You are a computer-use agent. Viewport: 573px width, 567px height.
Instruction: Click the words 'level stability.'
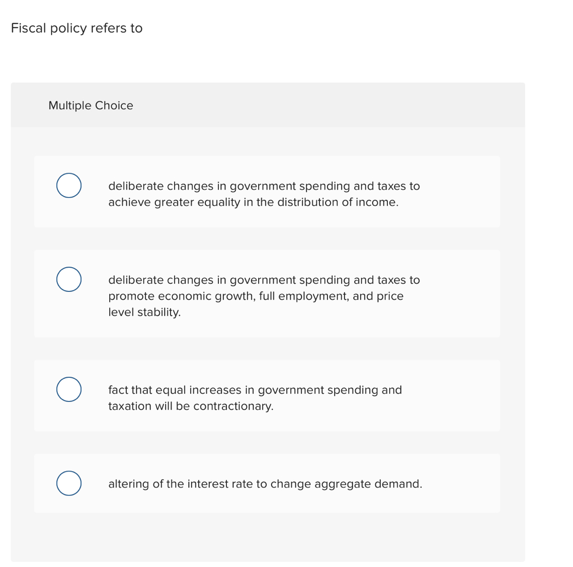click(x=144, y=312)
